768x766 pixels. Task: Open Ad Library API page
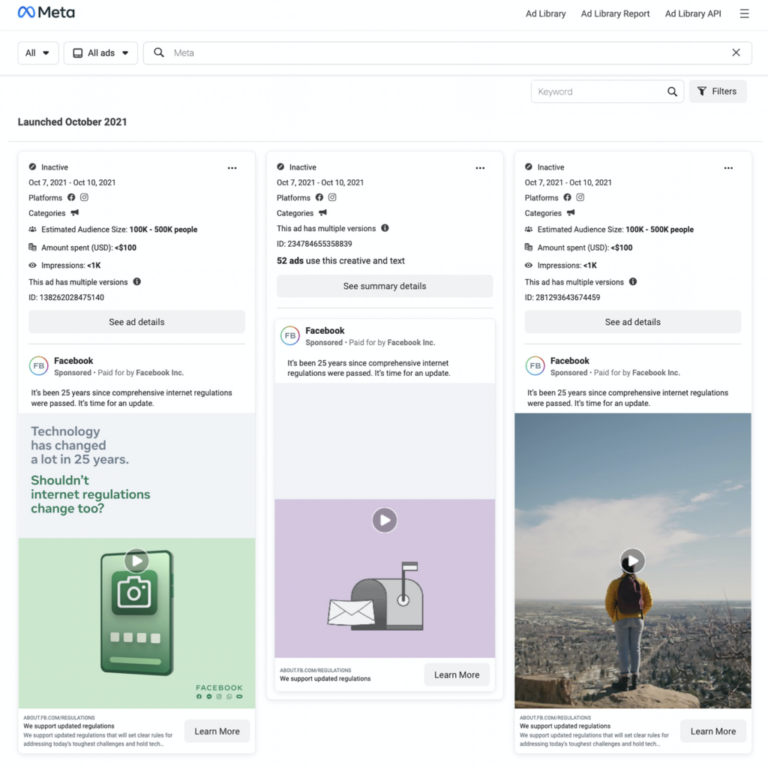692,14
